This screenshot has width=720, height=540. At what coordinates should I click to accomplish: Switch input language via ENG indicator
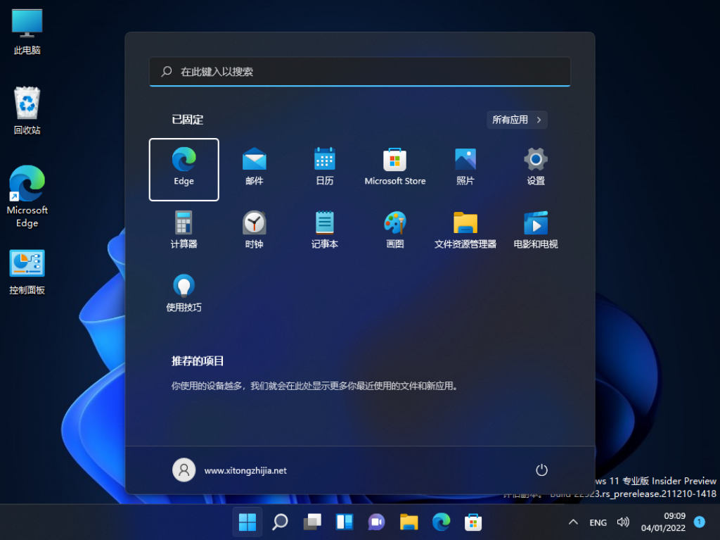[597, 522]
